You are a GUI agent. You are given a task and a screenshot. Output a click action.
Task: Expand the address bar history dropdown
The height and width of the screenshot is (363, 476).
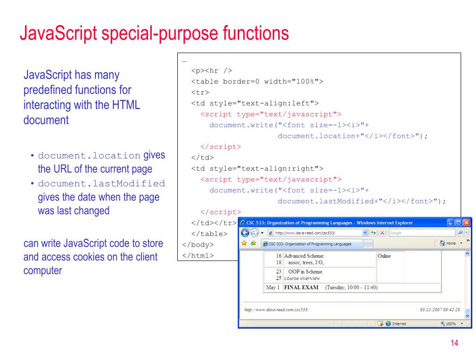click(x=365, y=233)
